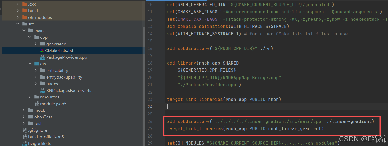Click the module.json5 file icon
Image resolution: width=388 pixels, height=146 pixels.
point(37,104)
